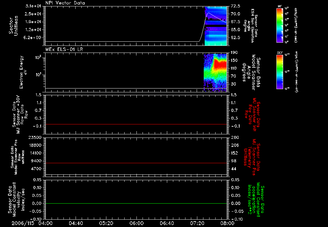This screenshot has width=328, height=227.
Task: Click the 23500 scanner position tick label
Action: (x=34, y=137)
